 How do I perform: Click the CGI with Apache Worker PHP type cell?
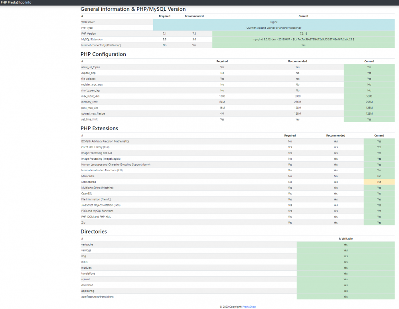[x=274, y=28]
